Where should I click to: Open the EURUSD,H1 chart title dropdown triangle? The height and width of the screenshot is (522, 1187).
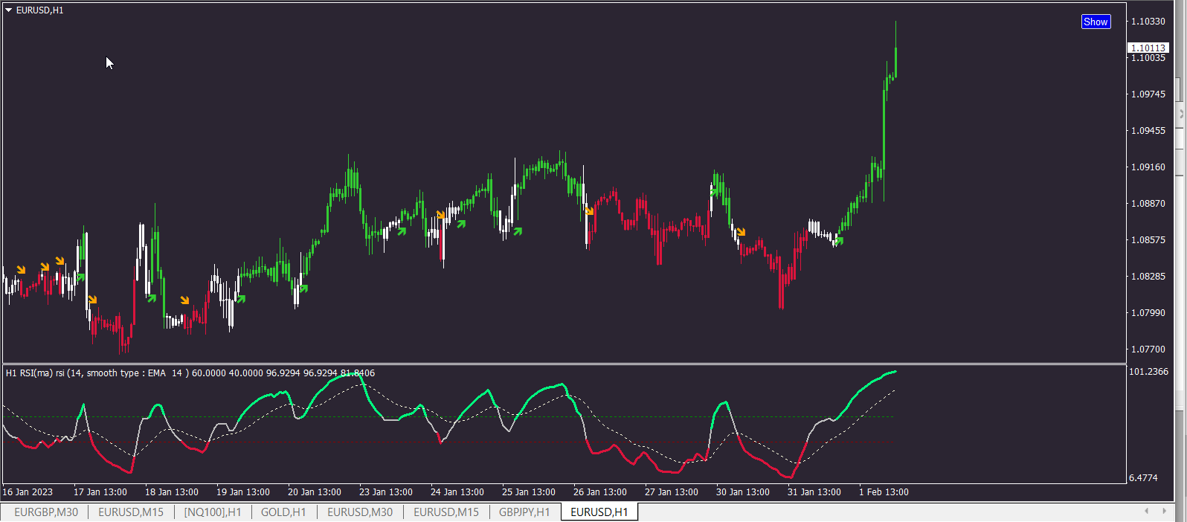tap(9, 10)
